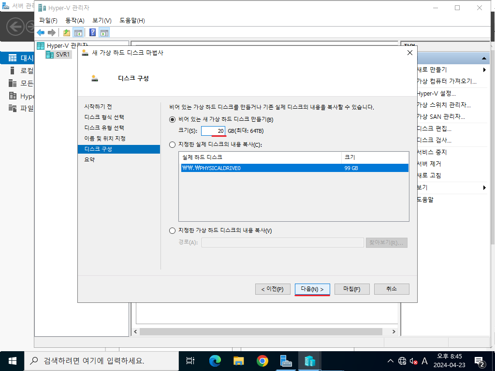Image resolution: width=495 pixels, height=371 pixels.
Task: Click 새로 고침 action
Action: pos(429,176)
